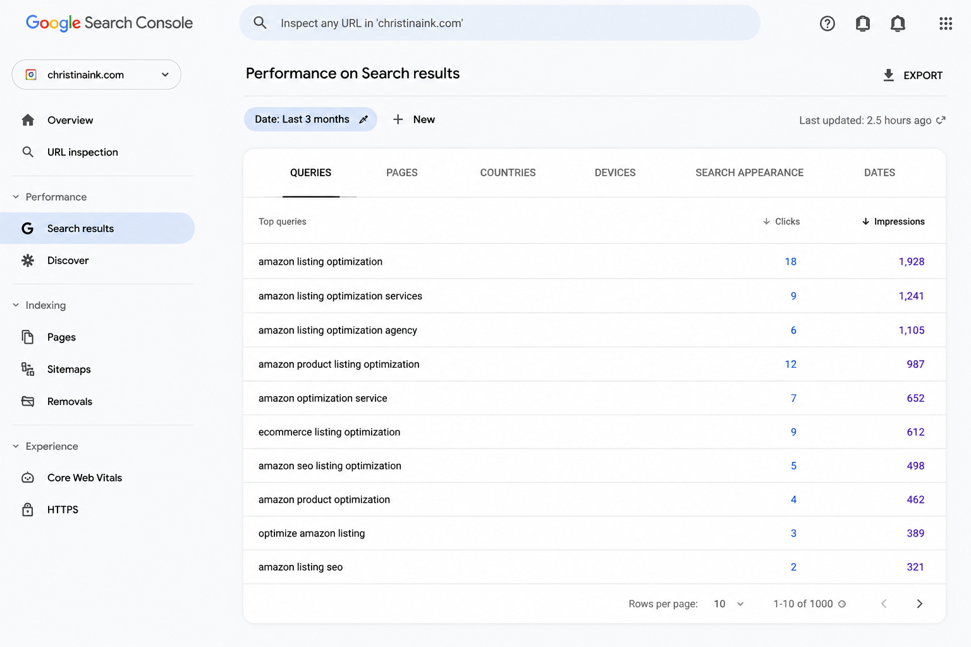The width and height of the screenshot is (971, 647).
Task: Click the Removals icon
Action: (28, 401)
